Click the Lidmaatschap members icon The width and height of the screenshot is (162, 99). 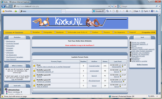click(x=6, y=89)
